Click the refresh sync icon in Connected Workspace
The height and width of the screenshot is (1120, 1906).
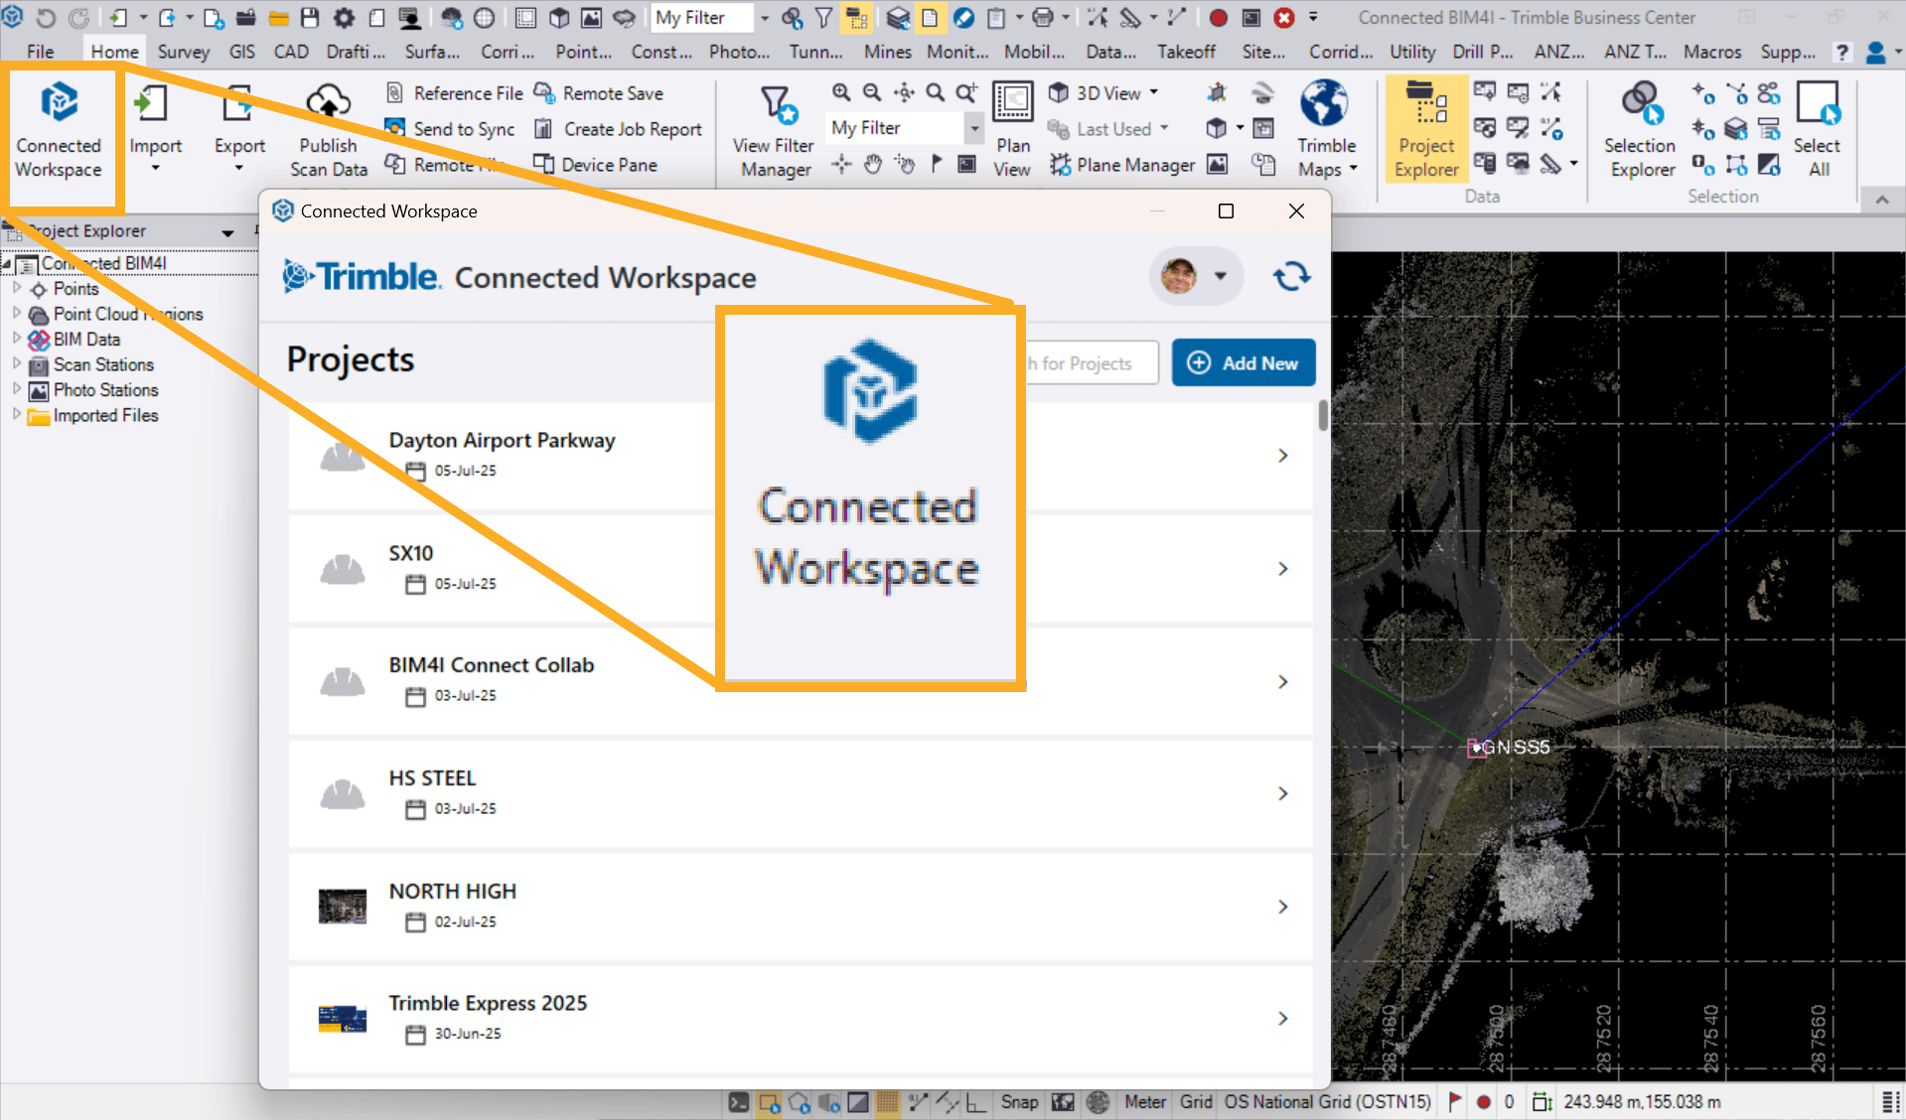click(1291, 276)
